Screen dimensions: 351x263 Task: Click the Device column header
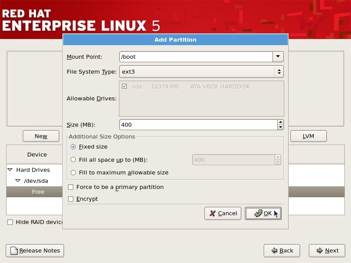37,155
